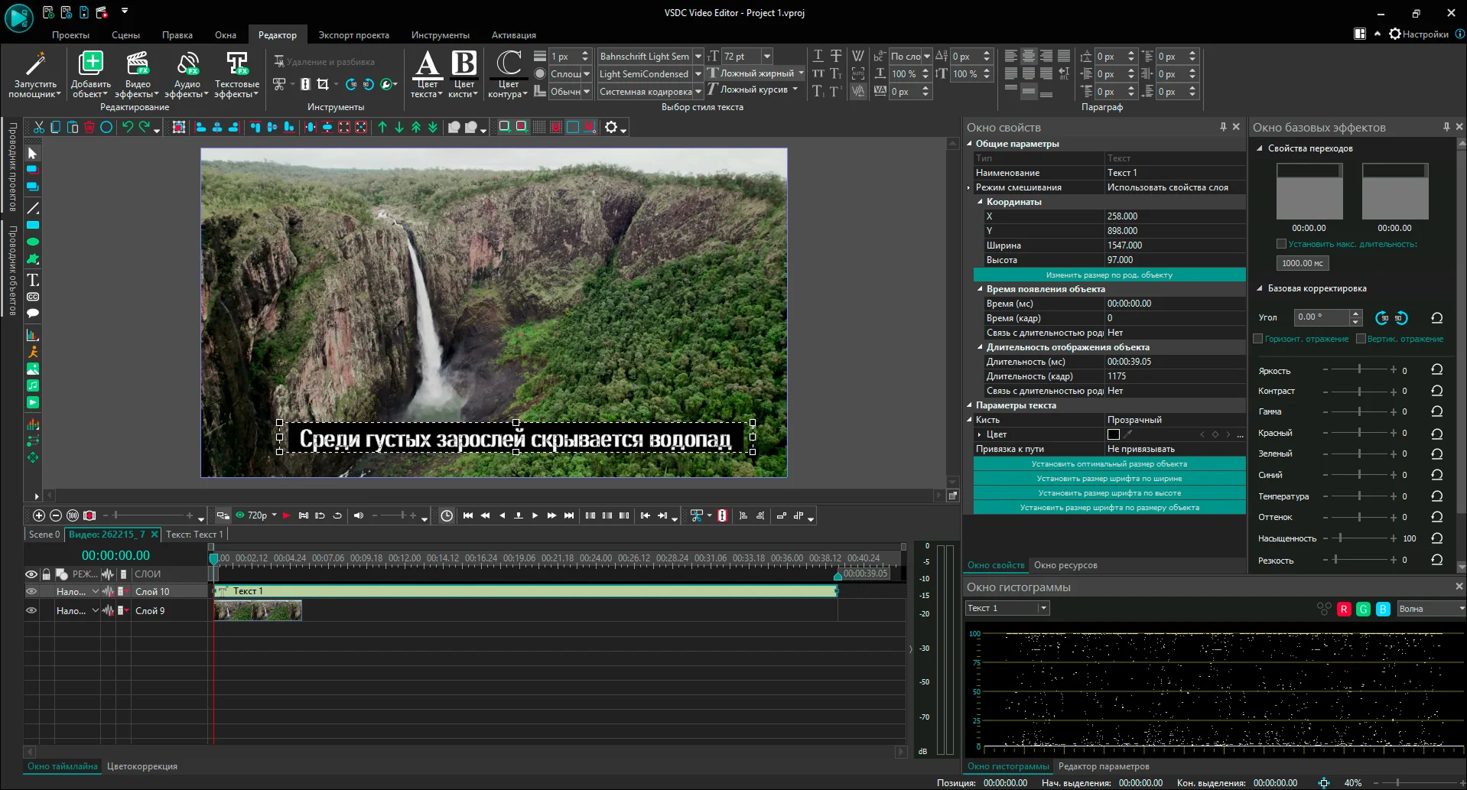The image size is (1467, 790).
Task: Toggle blue B channel in histogram
Action: (x=1383, y=609)
